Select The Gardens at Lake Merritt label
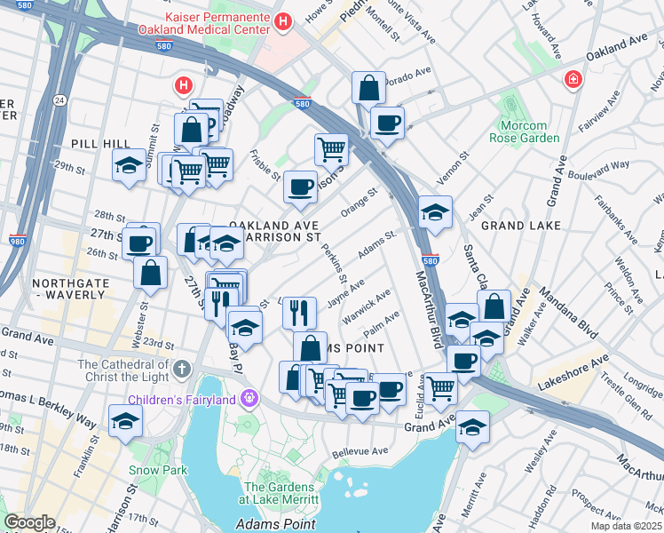Image resolution: width=664 pixels, height=533 pixels. (x=279, y=493)
